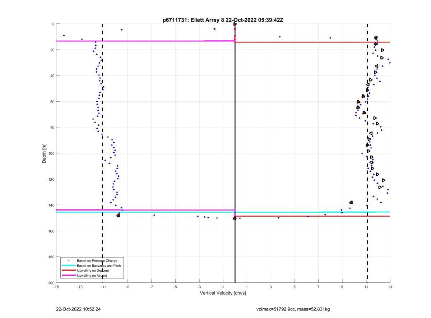Click legend entry 'Based on Buoyancy and Pitch'

[99, 266]
